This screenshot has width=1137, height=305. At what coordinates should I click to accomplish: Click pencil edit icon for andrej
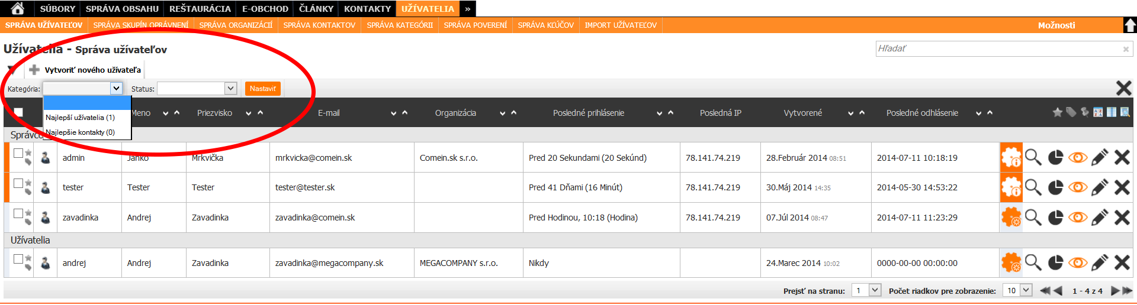coord(1100,263)
